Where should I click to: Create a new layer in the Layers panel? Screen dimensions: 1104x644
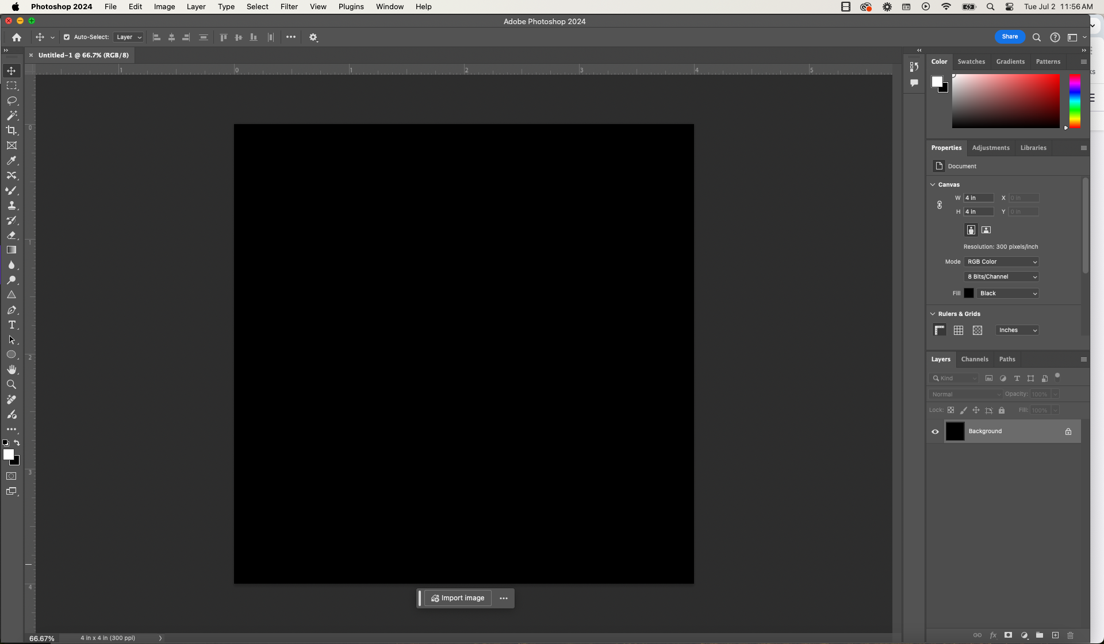[1055, 635]
